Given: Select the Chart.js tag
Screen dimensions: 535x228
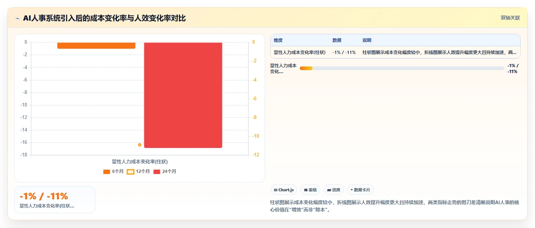Looking at the screenshot, I should (284, 190).
